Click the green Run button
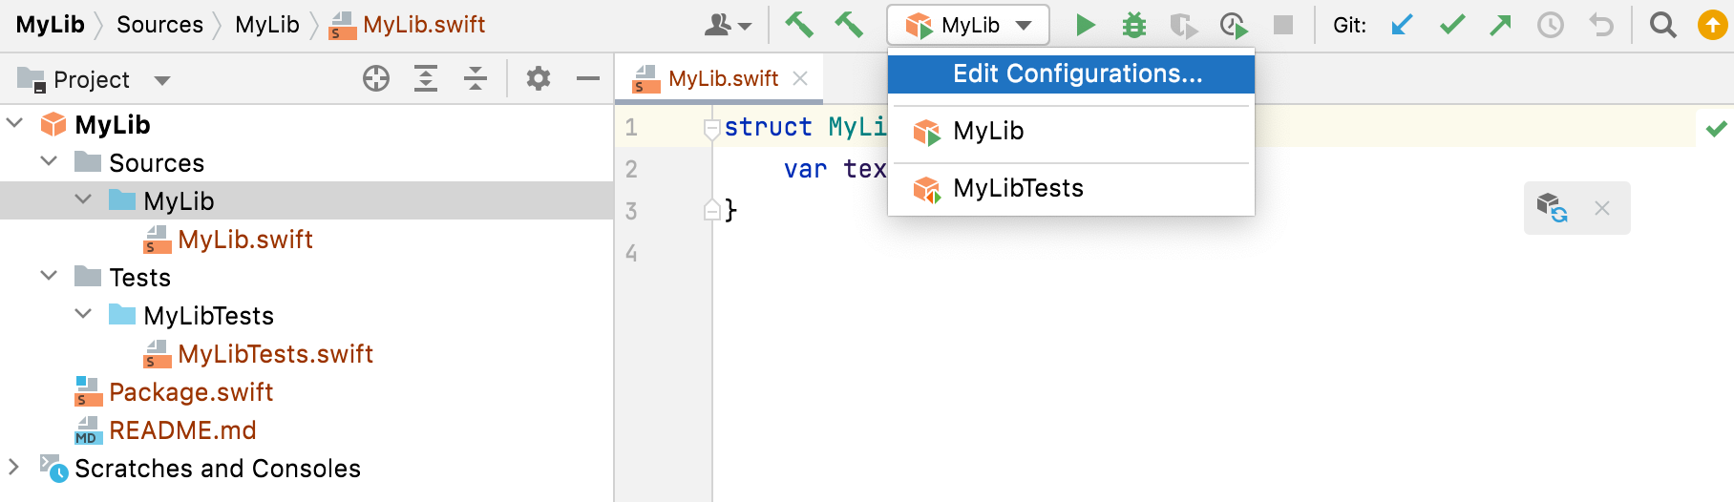Screen dimensions: 1734x502 pos(1085,25)
